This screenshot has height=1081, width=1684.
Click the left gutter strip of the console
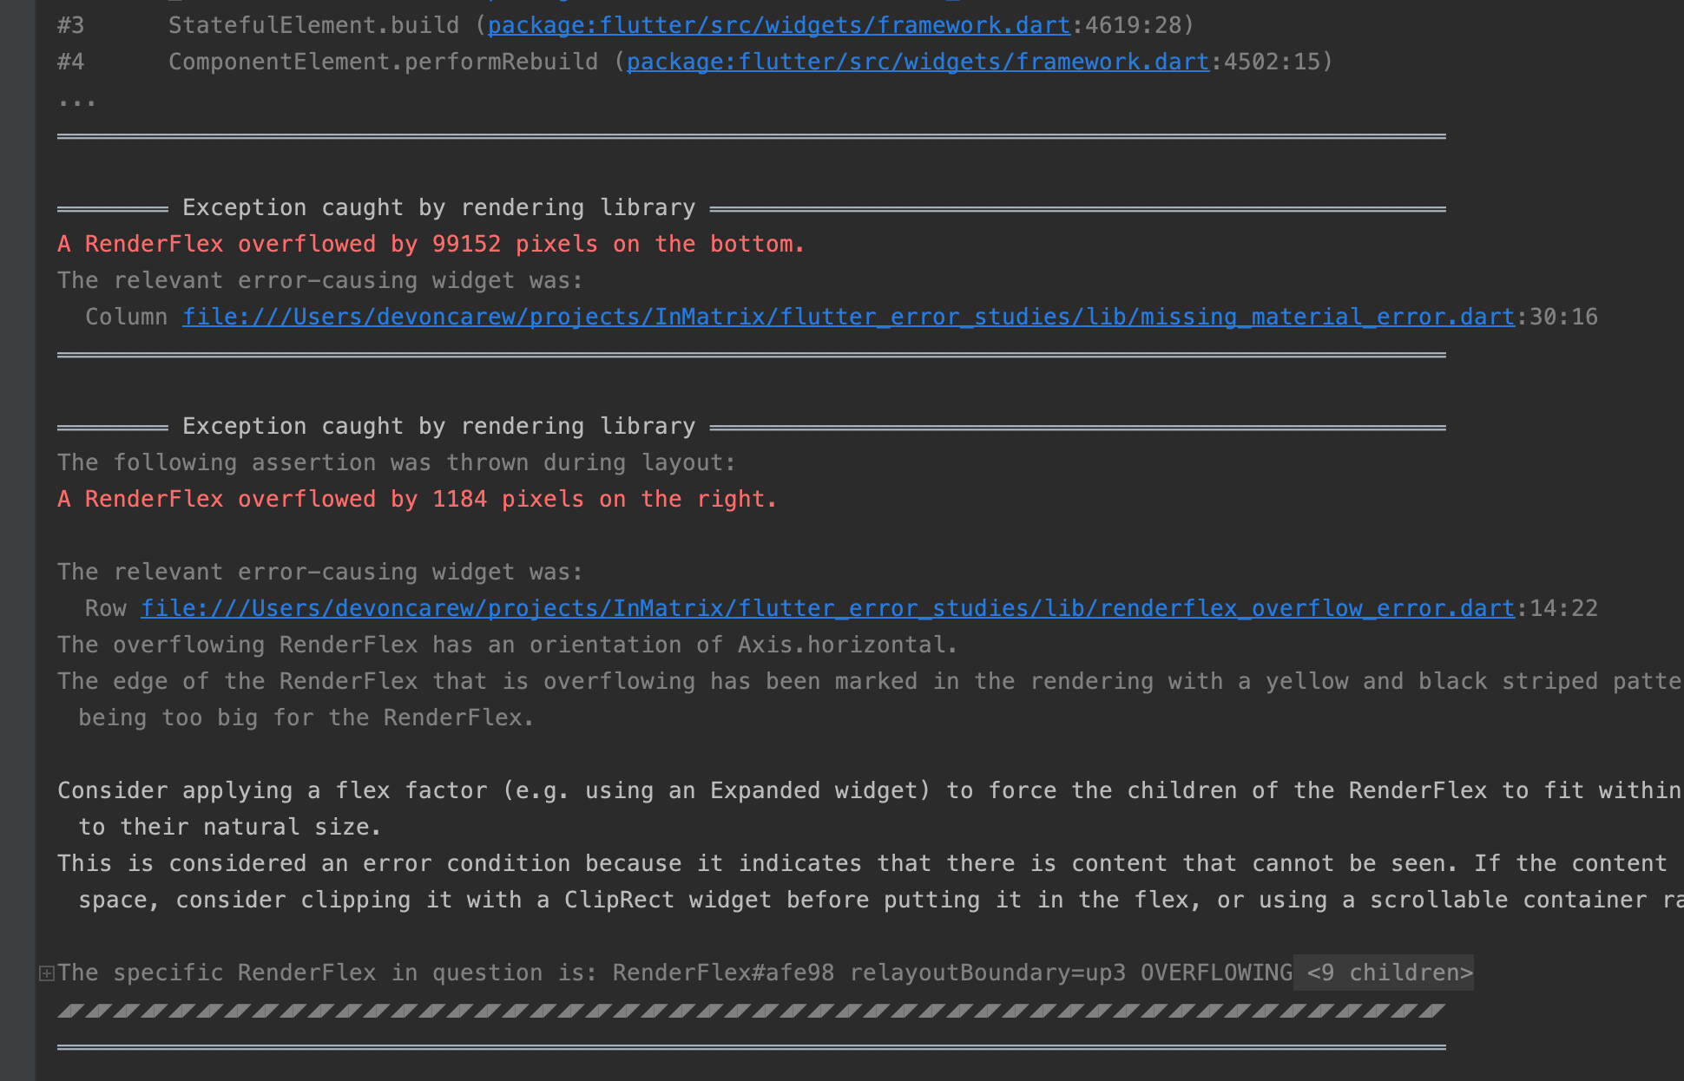[x=16, y=538]
